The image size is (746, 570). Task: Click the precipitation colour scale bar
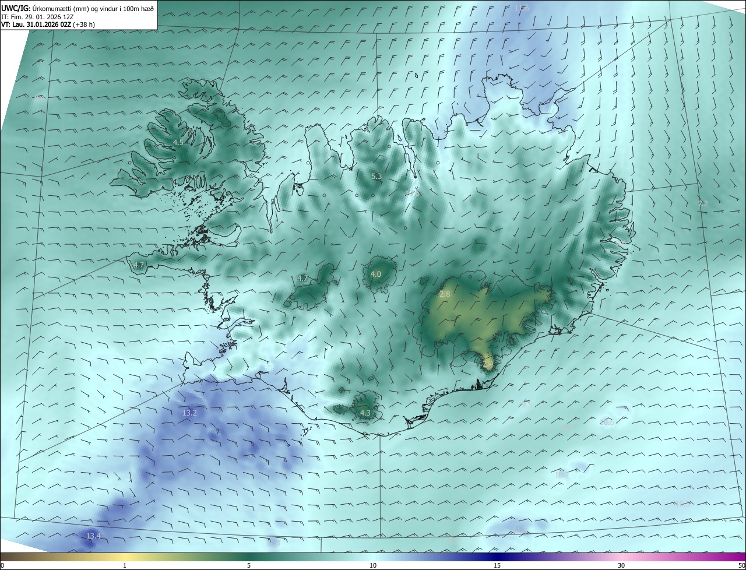click(373, 557)
